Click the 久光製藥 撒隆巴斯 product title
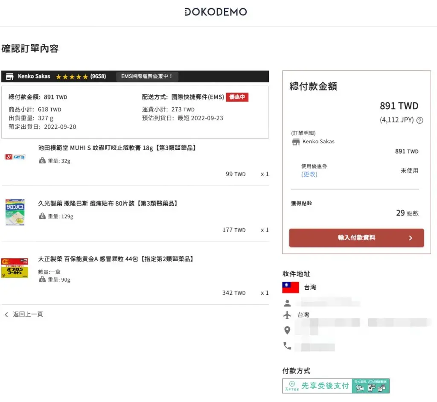The height and width of the screenshot is (402, 437). (108, 203)
